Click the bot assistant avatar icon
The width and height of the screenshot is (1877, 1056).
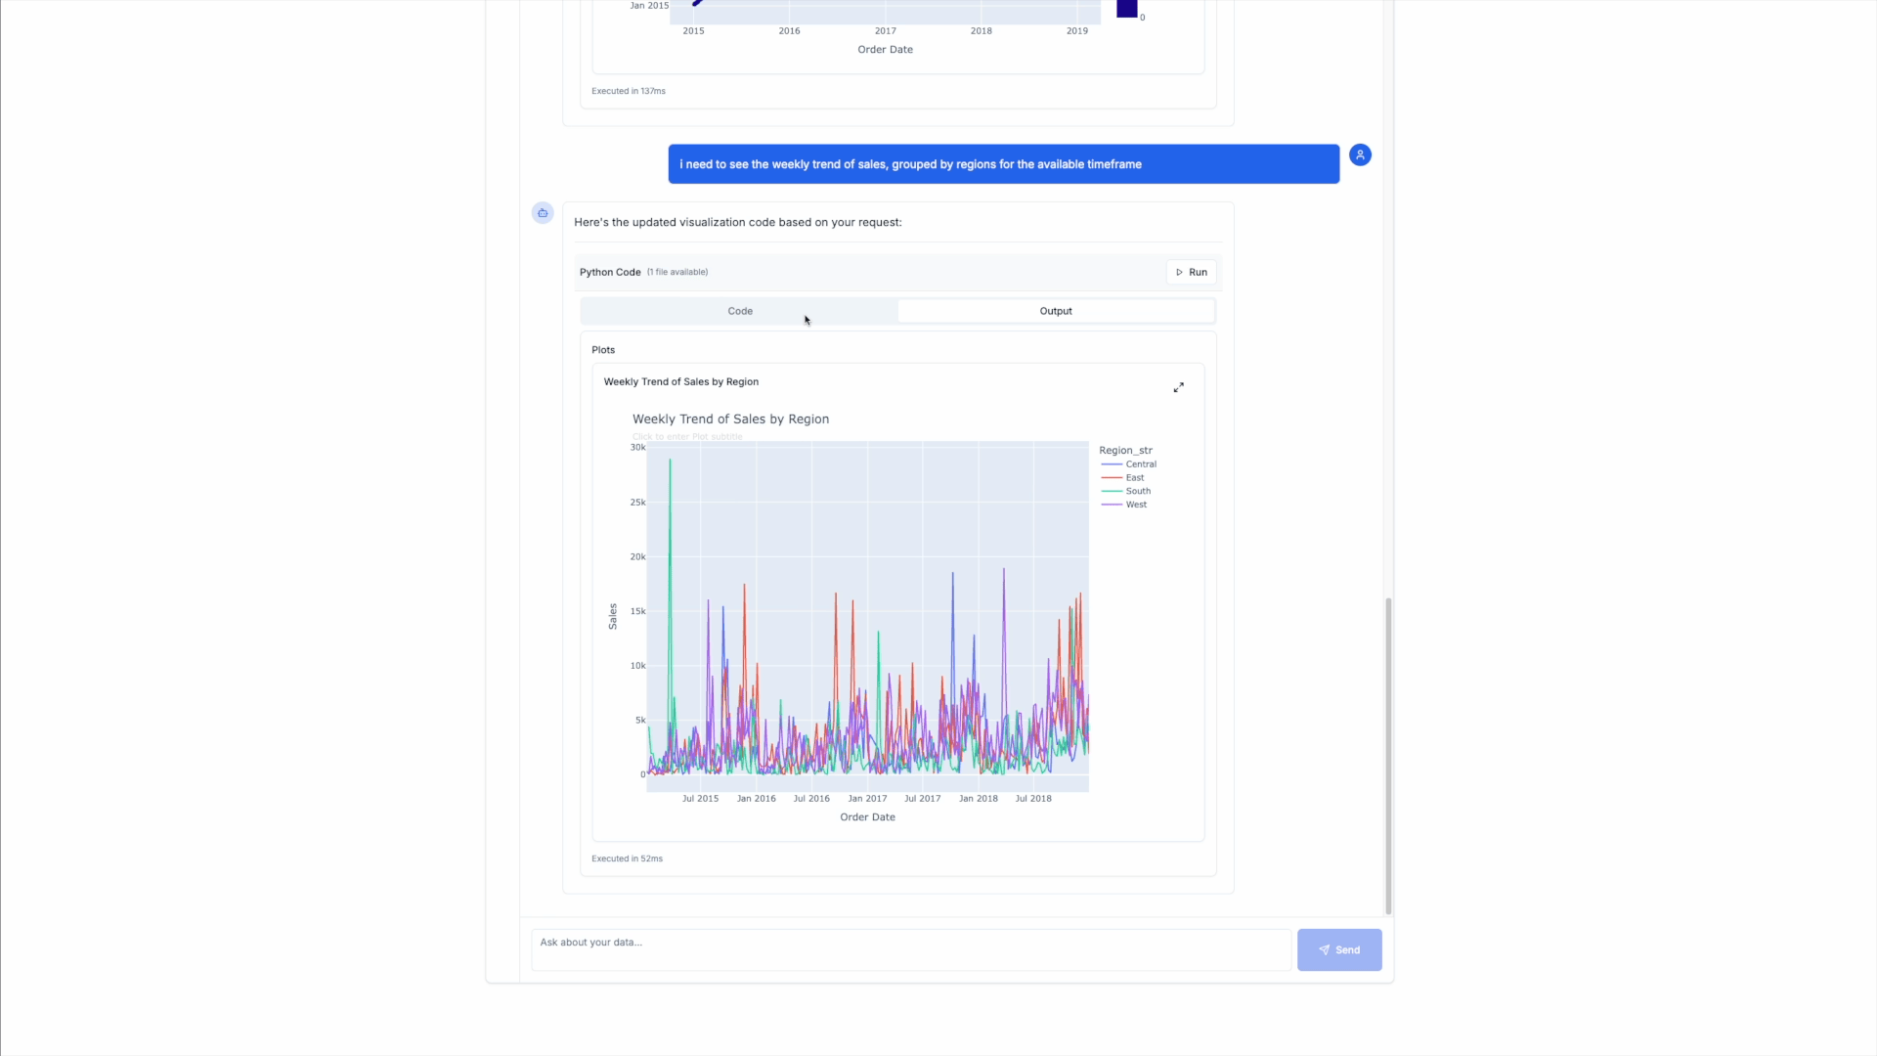[543, 213]
